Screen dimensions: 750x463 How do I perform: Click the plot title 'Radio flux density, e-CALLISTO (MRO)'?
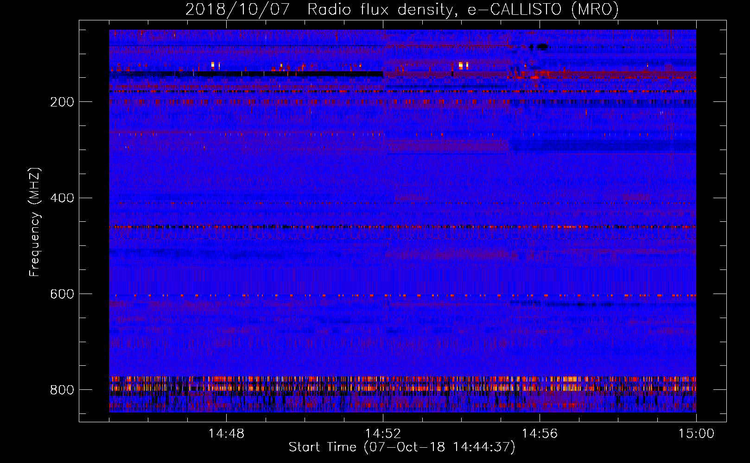pos(463,10)
